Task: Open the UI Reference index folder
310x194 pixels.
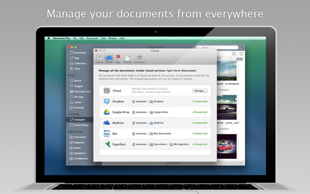Action: point(79,159)
